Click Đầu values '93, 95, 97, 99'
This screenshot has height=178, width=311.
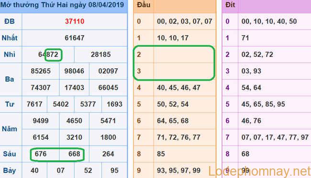[x=179, y=170]
